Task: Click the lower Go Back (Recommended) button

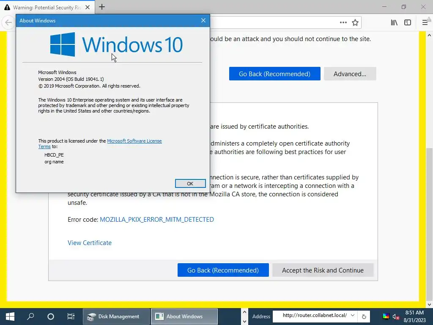Action: click(x=223, y=270)
